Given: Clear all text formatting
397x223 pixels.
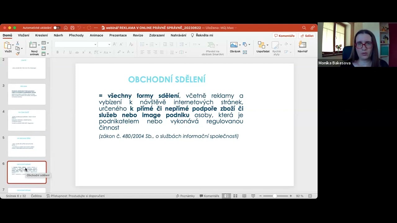Looking at the screenshot, I should click(x=131, y=44).
